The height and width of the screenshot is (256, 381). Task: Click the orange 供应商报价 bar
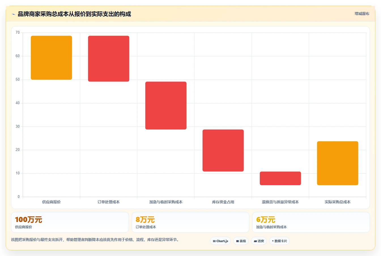click(52, 58)
